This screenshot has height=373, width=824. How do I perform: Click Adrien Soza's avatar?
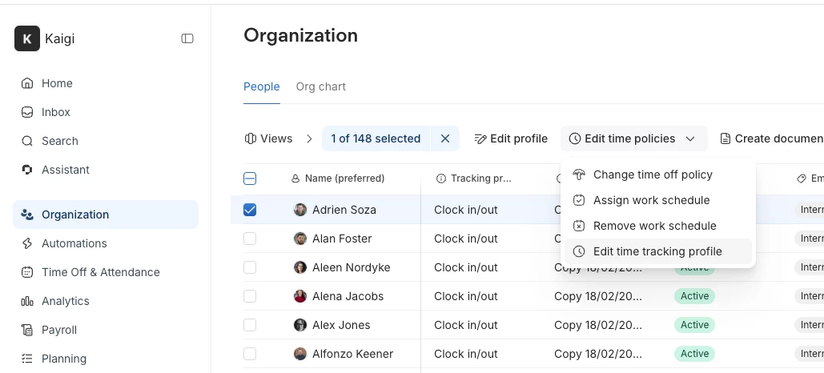(300, 210)
